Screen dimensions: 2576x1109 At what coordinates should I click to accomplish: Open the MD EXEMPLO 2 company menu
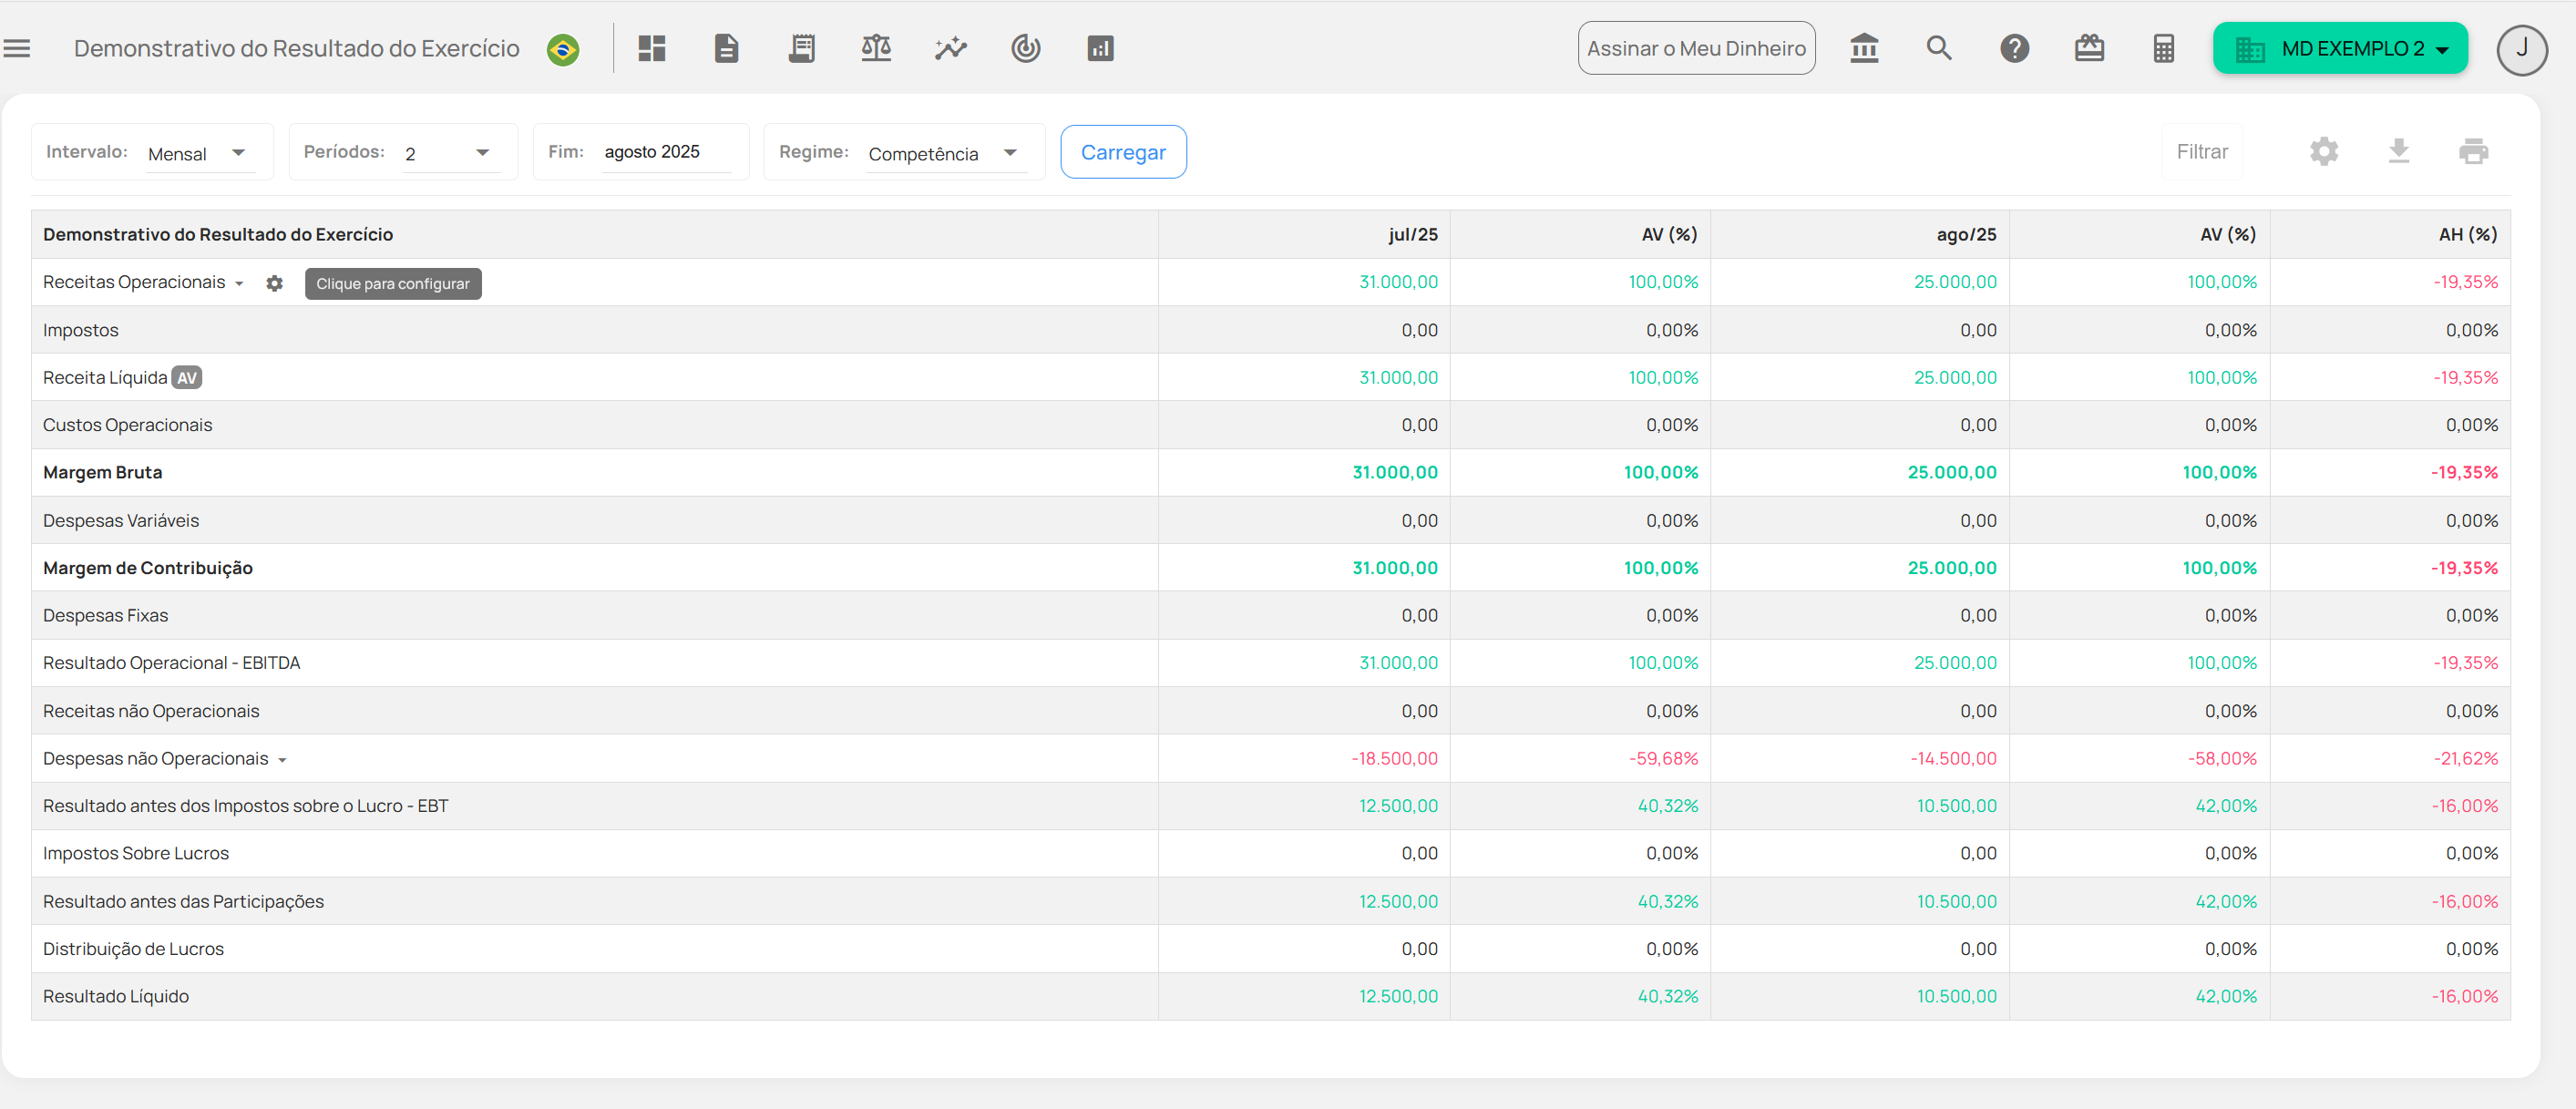pos(2340,48)
